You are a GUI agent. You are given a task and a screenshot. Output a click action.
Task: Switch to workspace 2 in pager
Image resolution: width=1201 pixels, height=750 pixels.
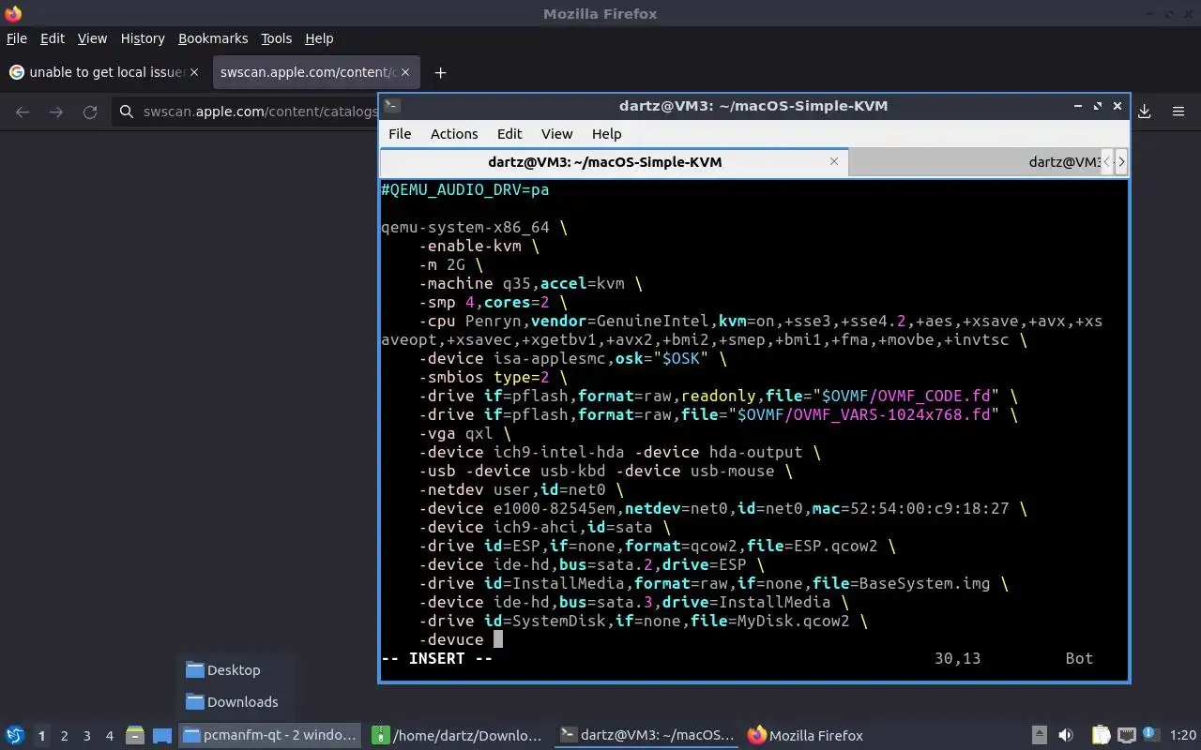[64, 736]
